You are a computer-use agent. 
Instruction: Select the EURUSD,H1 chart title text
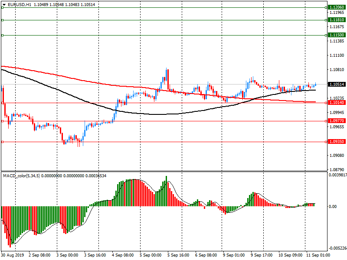pos(20,5)
